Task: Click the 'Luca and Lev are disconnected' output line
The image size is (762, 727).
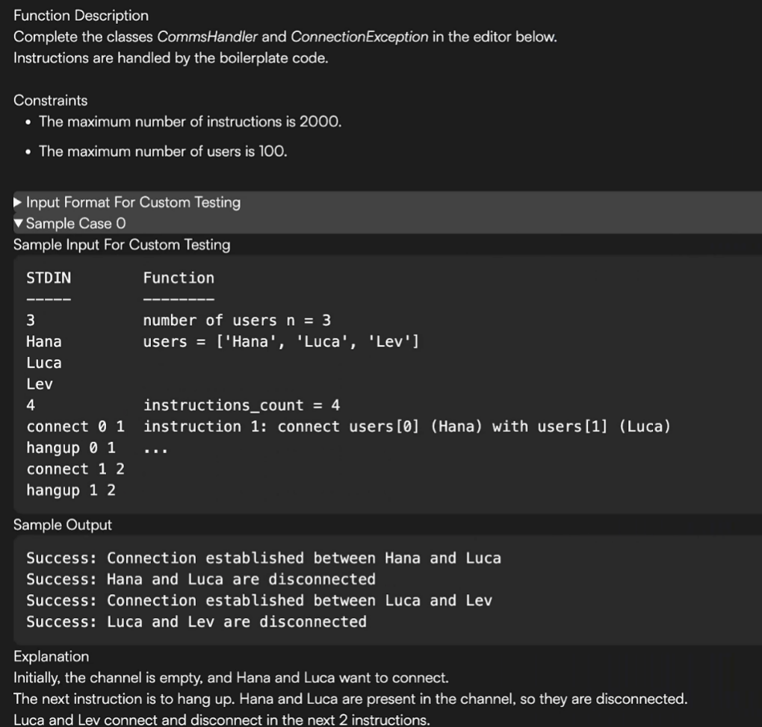Action: pyautogui.click(x=196, y=622)
